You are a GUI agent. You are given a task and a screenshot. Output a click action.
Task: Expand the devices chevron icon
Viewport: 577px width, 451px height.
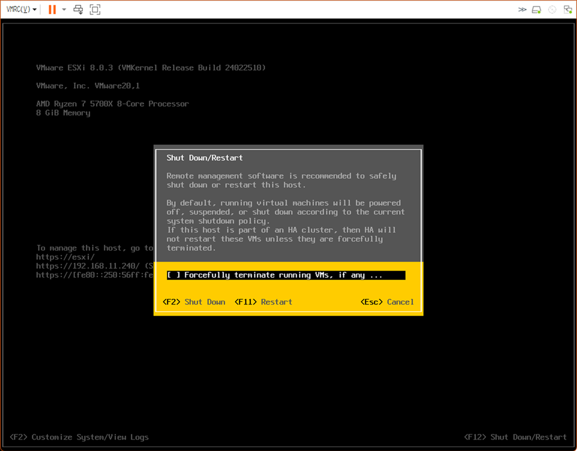(522, 10)
